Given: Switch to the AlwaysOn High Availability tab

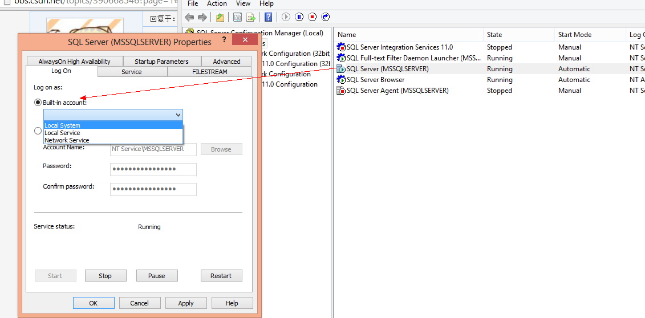Looking at the screenshot, I should pos(75,61).
